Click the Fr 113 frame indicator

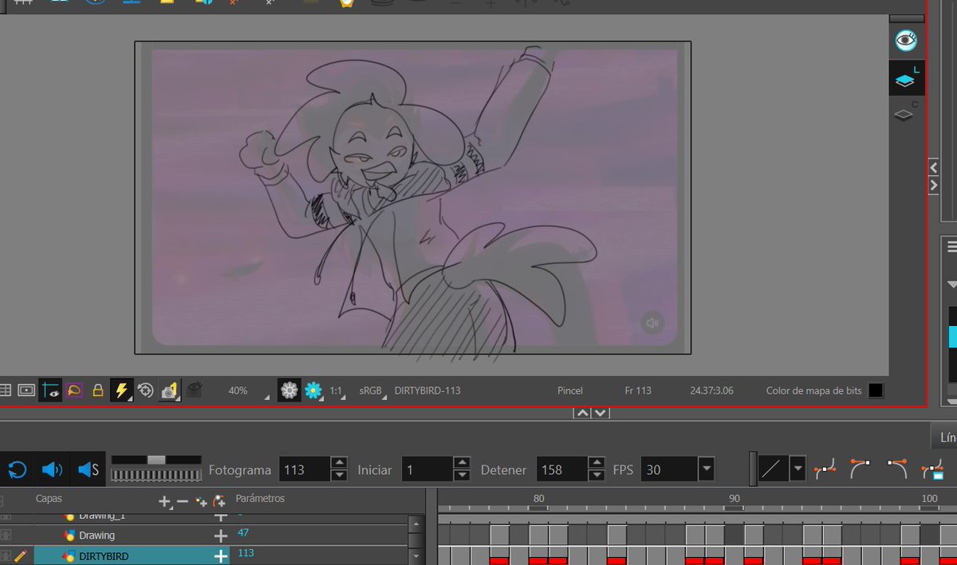638,390
